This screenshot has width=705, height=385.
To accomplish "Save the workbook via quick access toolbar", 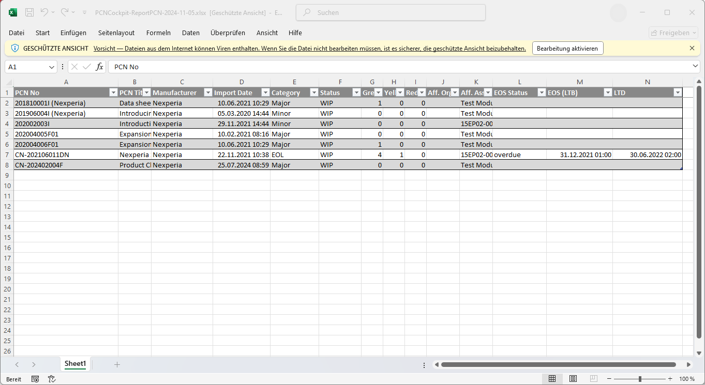I will (28, 12).
